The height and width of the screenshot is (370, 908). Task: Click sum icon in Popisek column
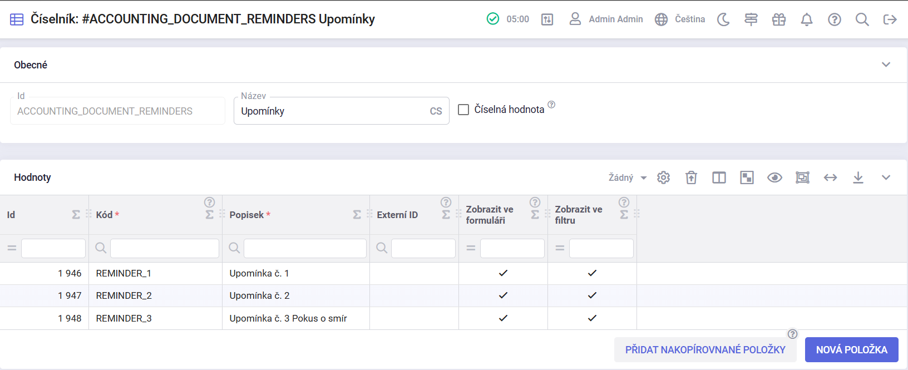357,215
